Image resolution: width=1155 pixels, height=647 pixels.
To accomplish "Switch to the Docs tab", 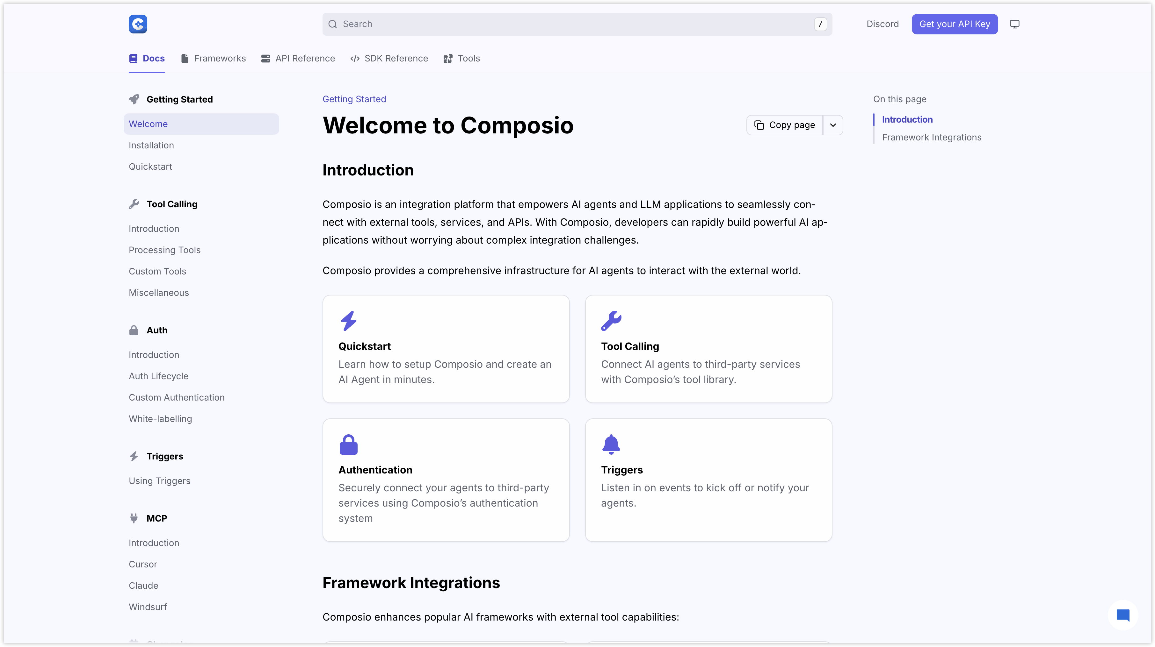I will [147, 59].
